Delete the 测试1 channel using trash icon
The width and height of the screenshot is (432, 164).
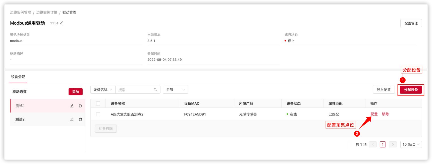click(80, 106)
